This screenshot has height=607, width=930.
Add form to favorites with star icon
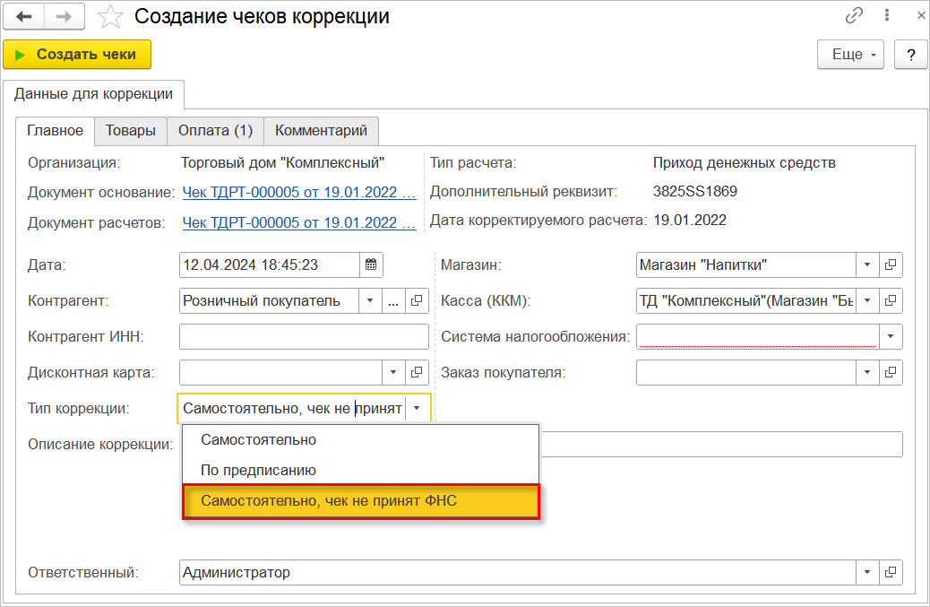(110, 16)
